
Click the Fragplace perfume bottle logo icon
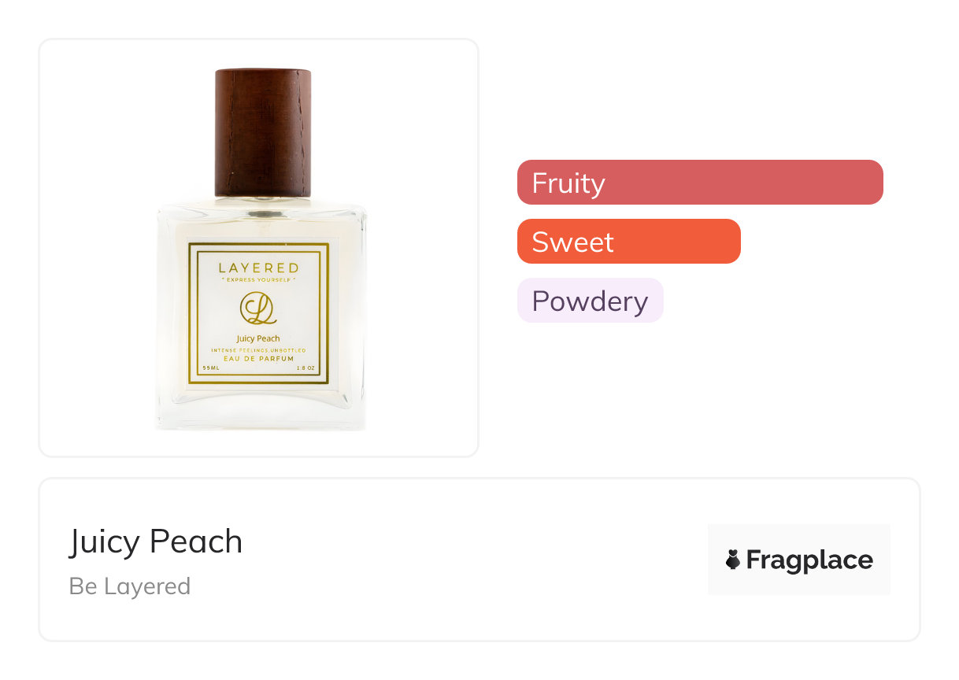[733, 560]
